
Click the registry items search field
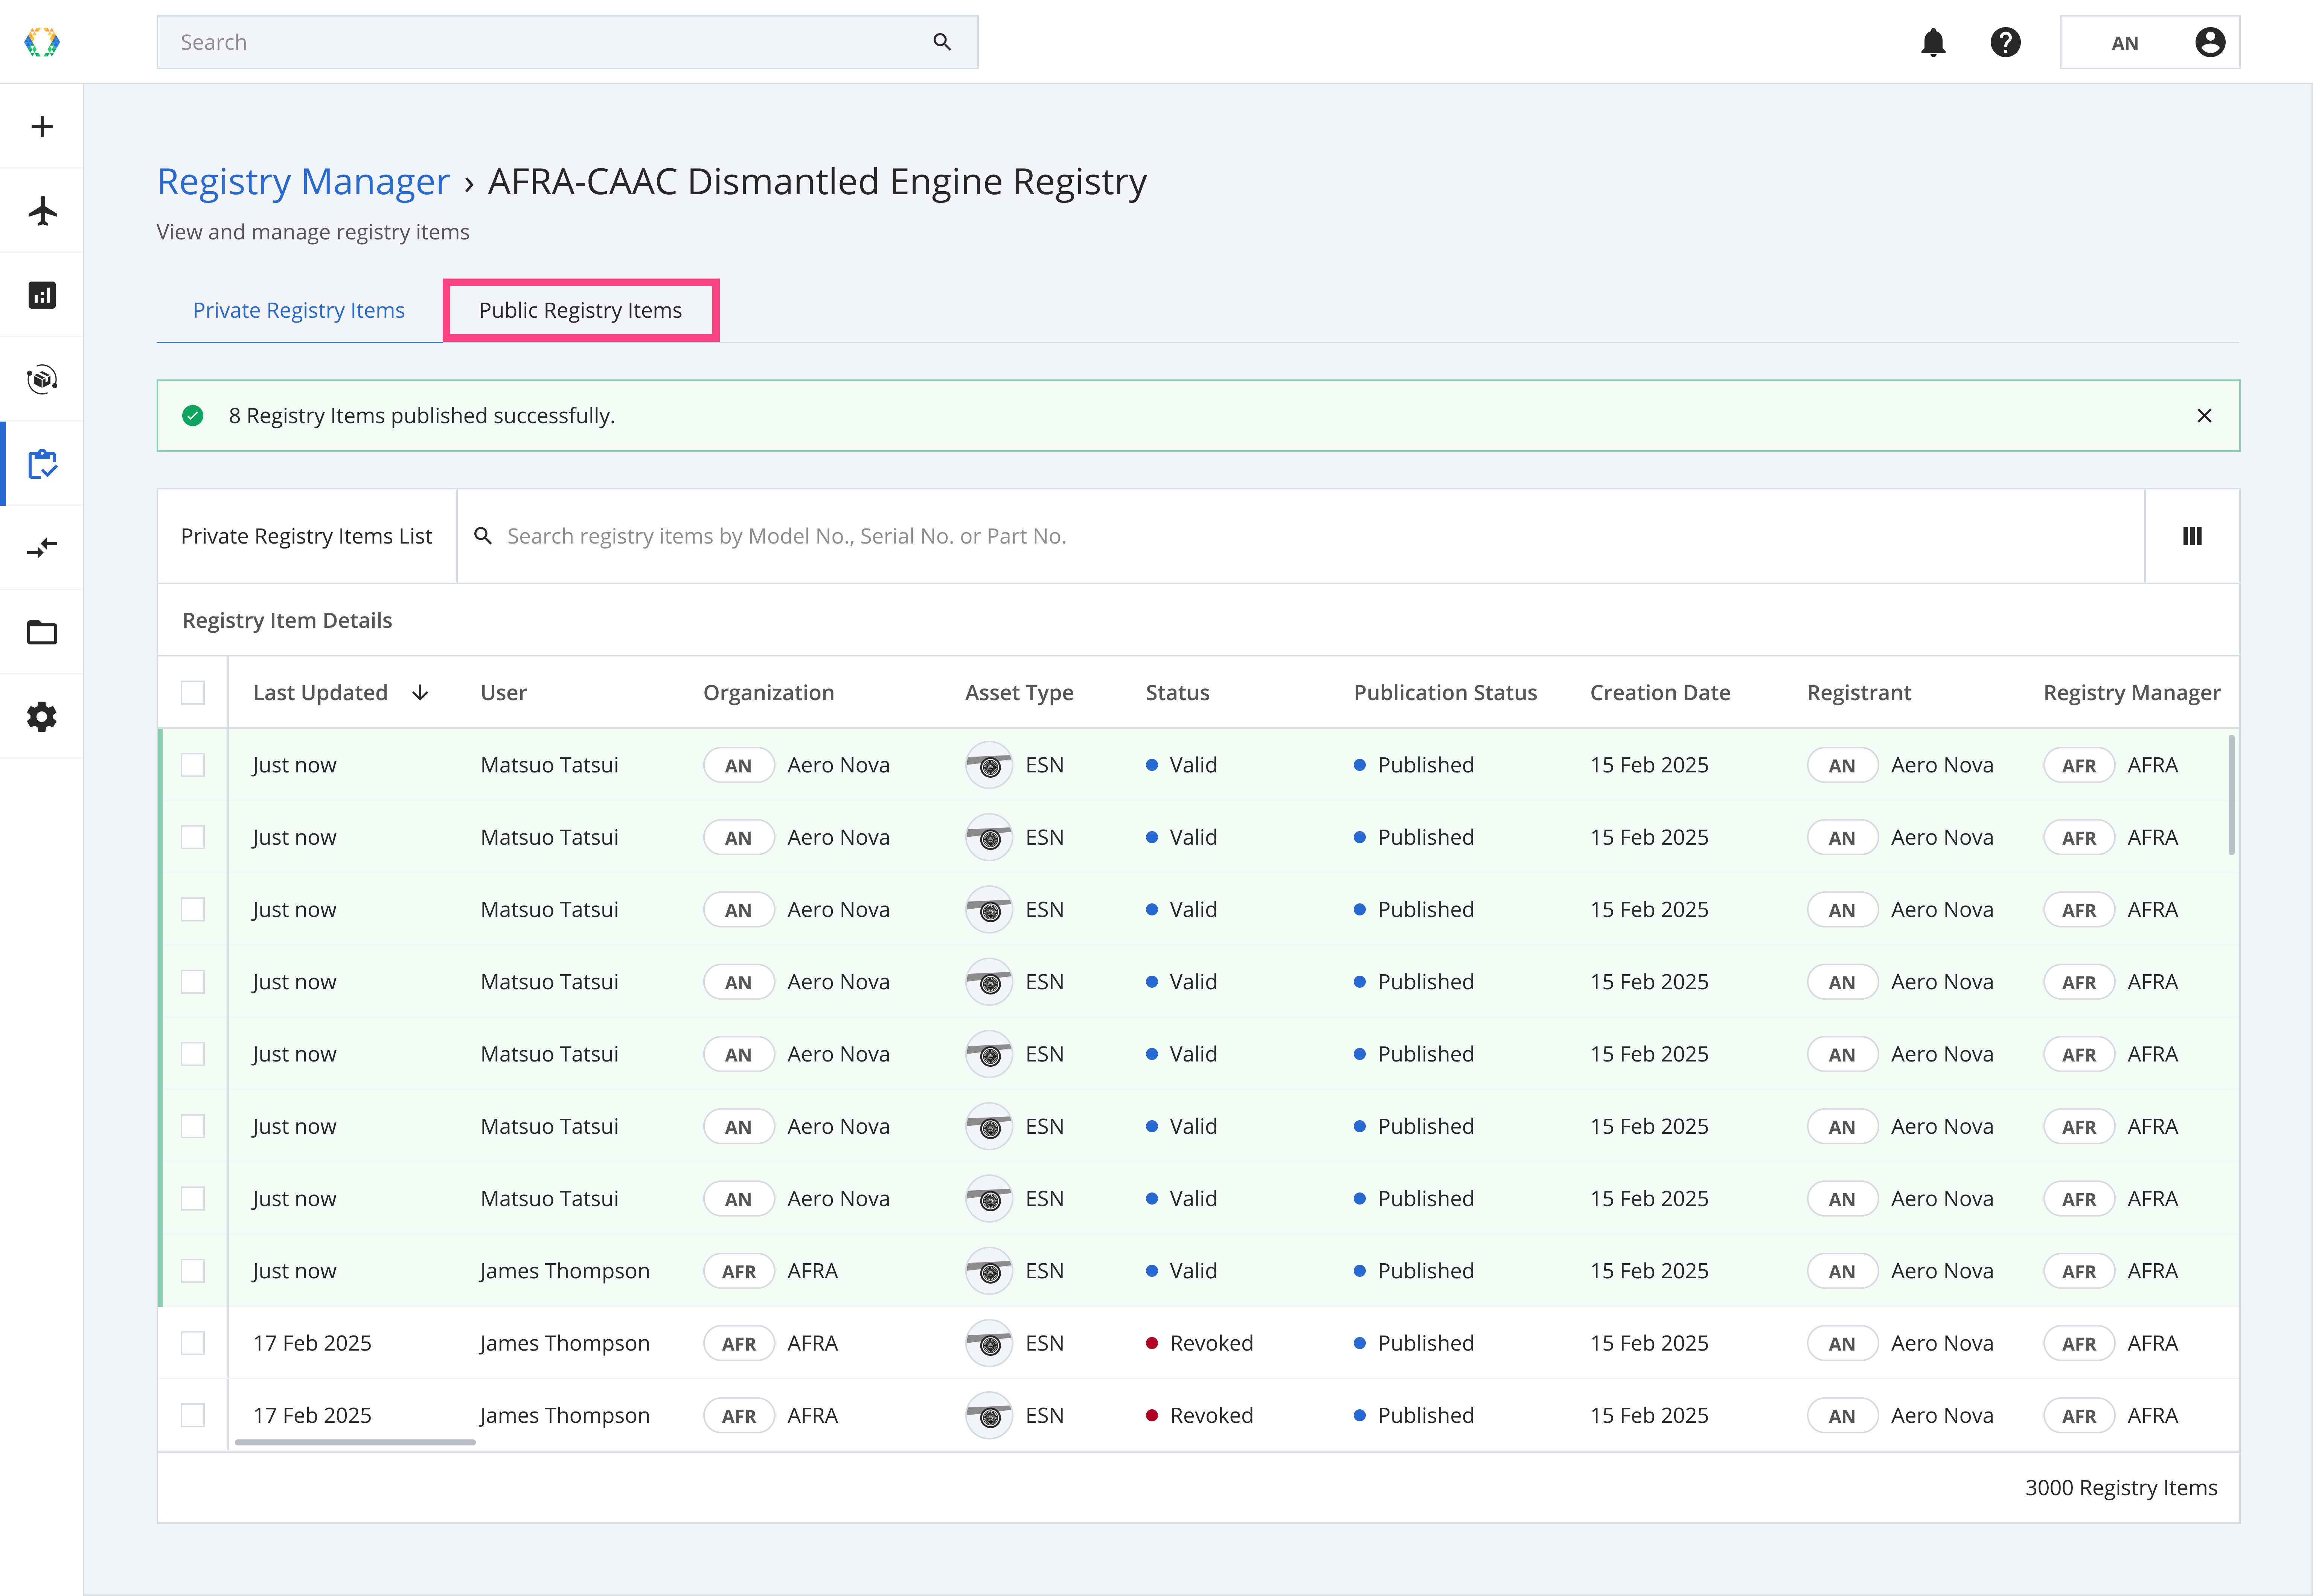click(x=1300, y=536)
